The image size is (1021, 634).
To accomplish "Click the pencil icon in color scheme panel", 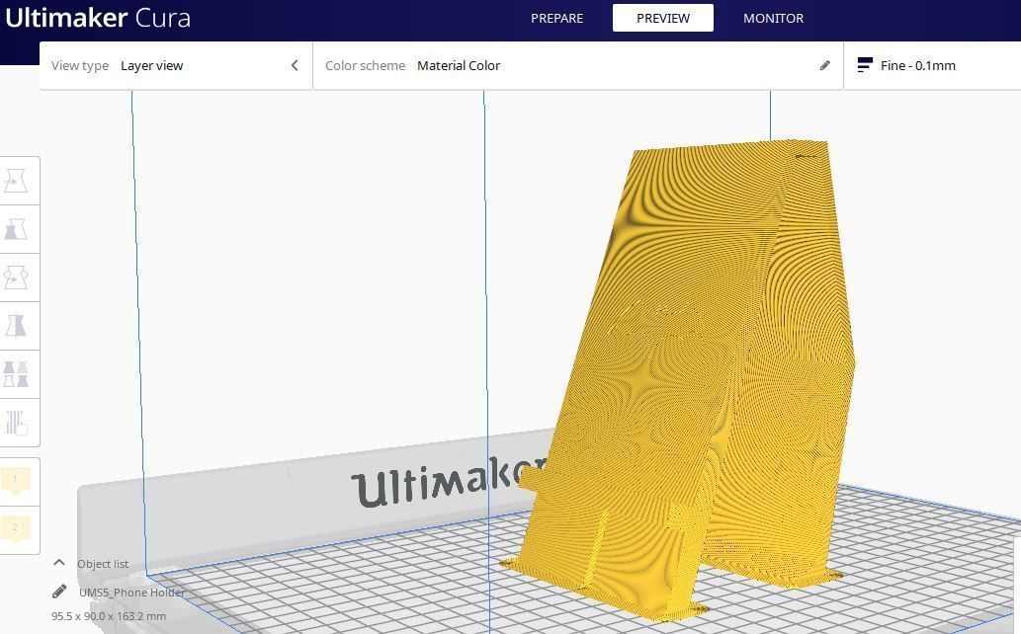I will tap(825, 65).
